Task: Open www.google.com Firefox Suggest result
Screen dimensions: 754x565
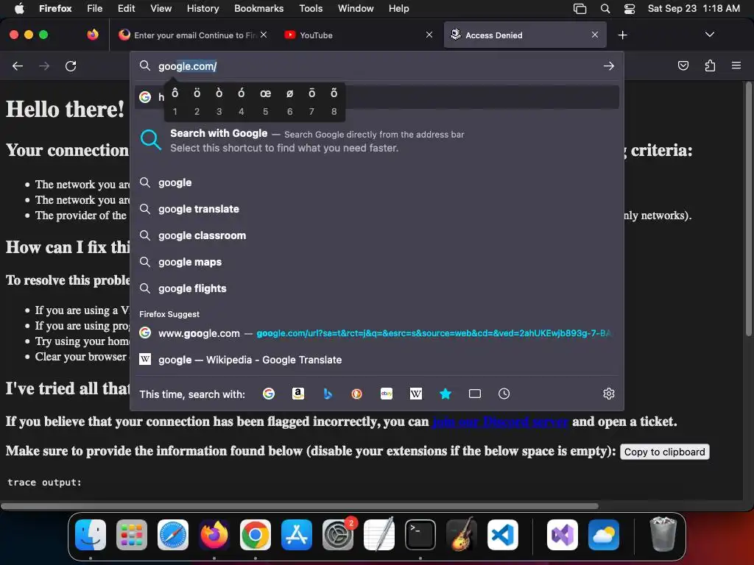Action: click(376, 333)
